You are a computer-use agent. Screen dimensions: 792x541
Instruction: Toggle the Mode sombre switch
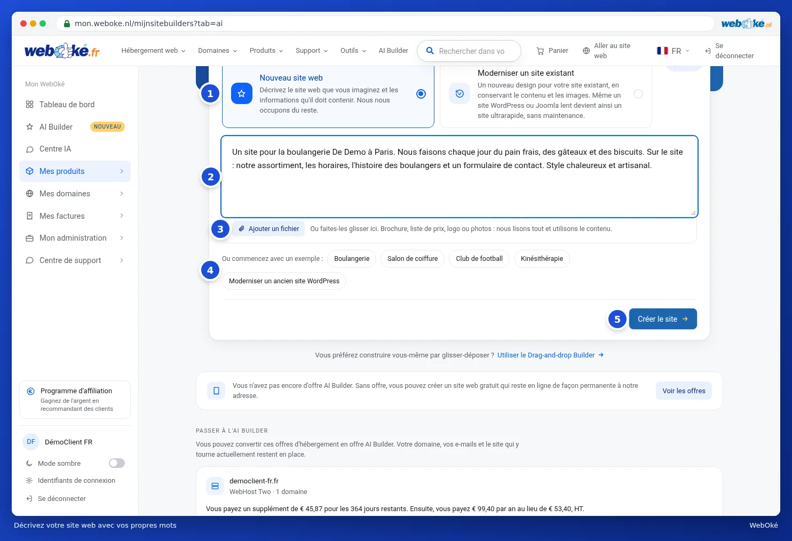coord(117,463)
